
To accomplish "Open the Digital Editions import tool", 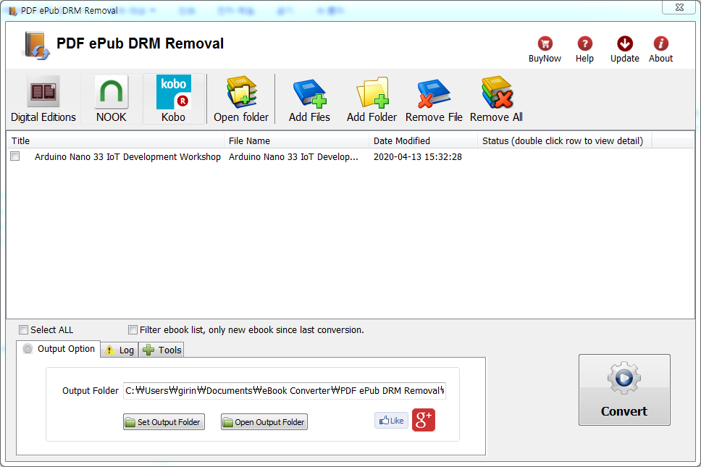I will click(43, 98).
